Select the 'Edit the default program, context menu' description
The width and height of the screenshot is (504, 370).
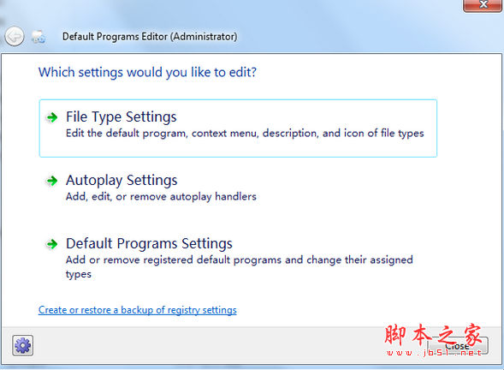(245, 134)
